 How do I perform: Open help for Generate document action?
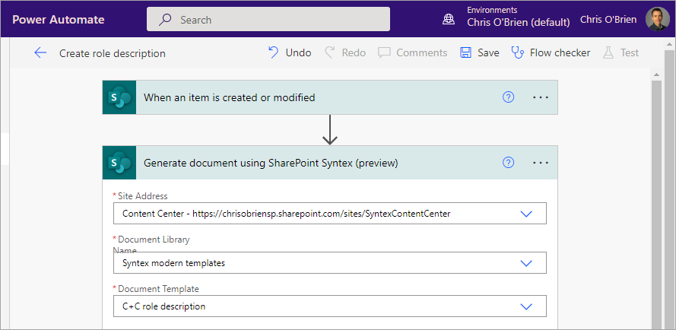click(508, 163)
